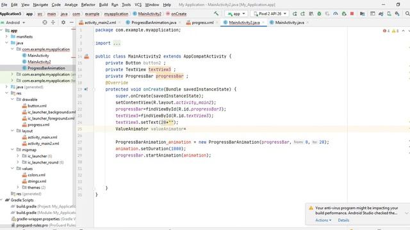Select strings.xml in values folder
The width and height of the screenshot is (410, 230).
coord(37,181)
